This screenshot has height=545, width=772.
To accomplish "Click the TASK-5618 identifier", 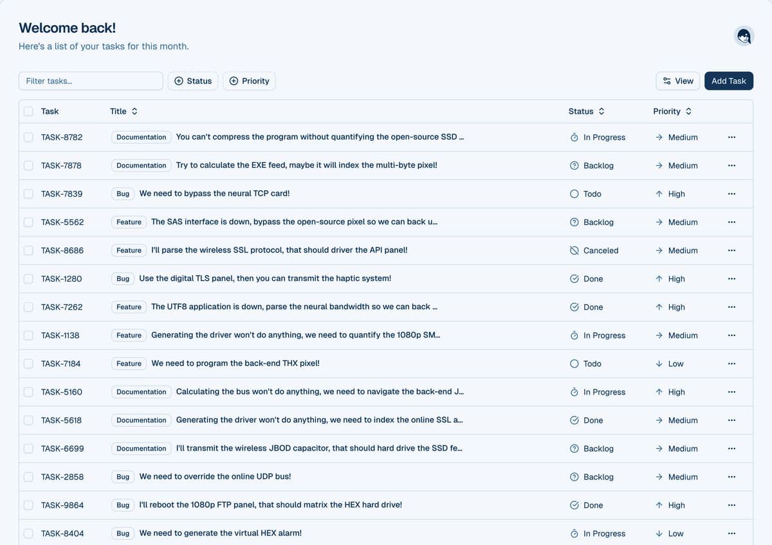I will 61,420.
